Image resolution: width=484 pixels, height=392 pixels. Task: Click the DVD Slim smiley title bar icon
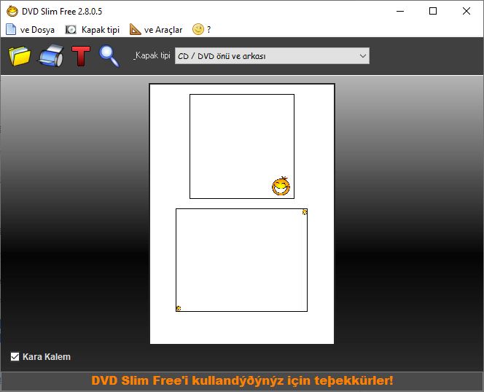(12, 12)
